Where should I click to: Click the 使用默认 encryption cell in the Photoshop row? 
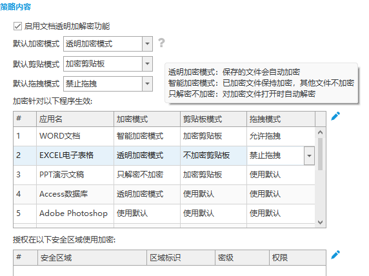(147, 213)
